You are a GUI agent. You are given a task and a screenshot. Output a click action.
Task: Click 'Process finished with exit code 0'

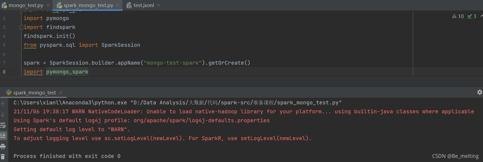67,156
